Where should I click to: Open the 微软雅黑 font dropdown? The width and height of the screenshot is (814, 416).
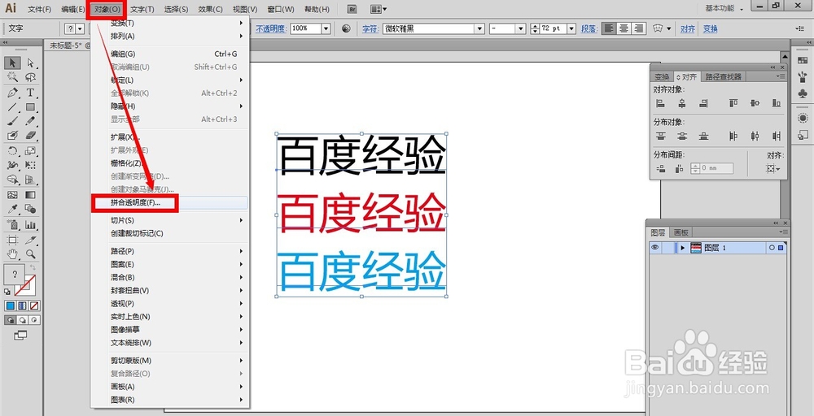[480, 28]
